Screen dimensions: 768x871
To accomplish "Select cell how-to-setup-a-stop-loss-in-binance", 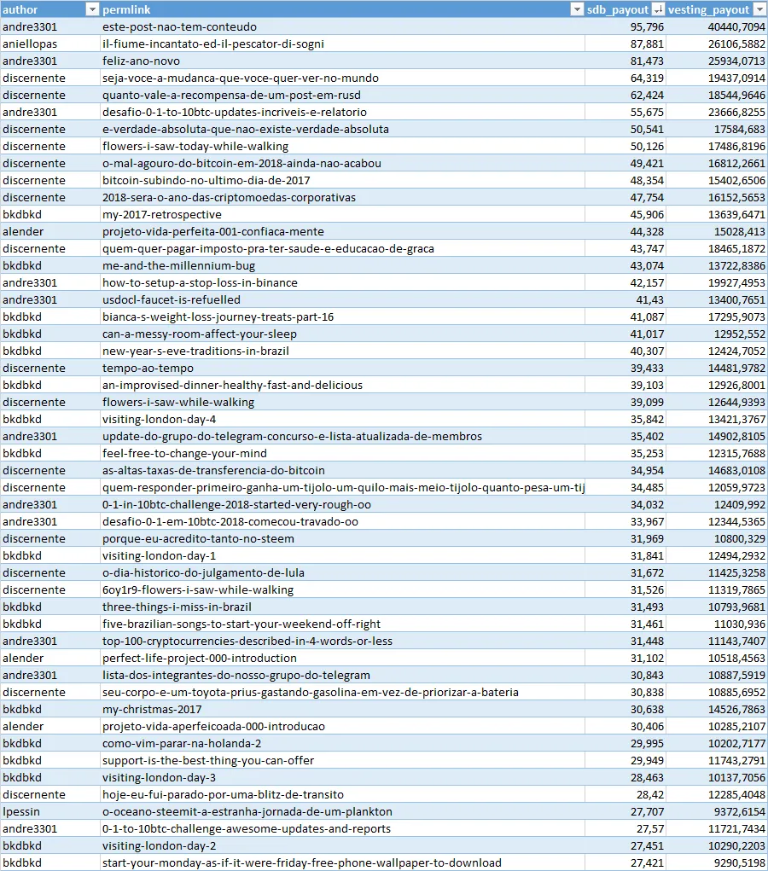I will 342,282.
